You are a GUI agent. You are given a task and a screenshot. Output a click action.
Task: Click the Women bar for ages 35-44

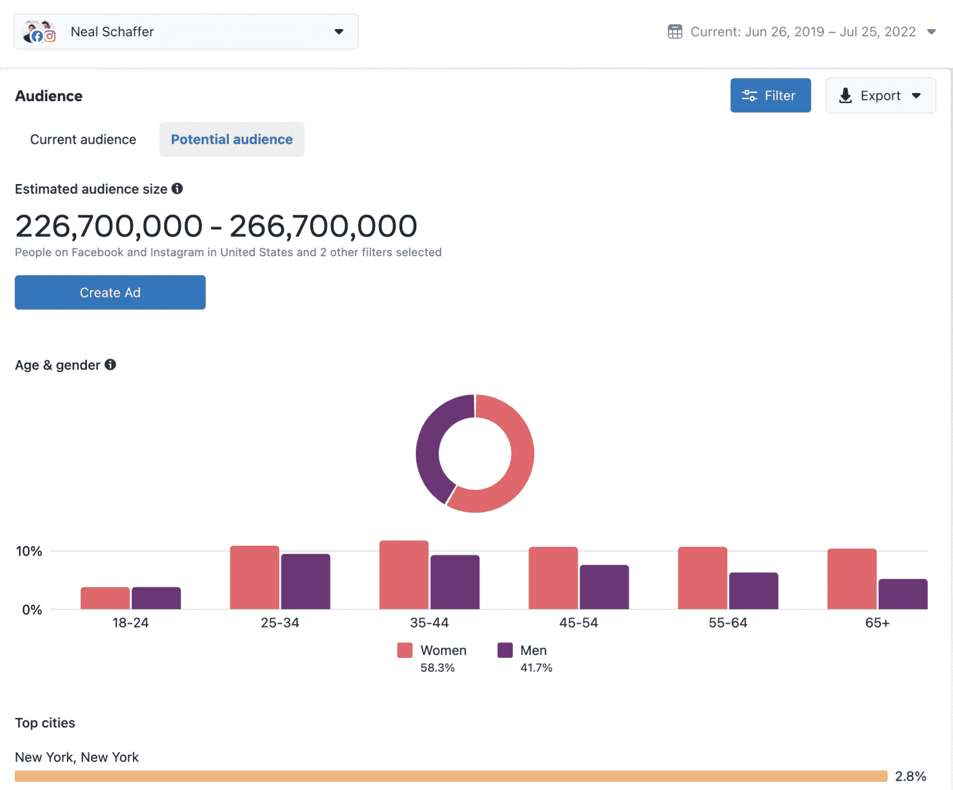(x=403, y=574)
